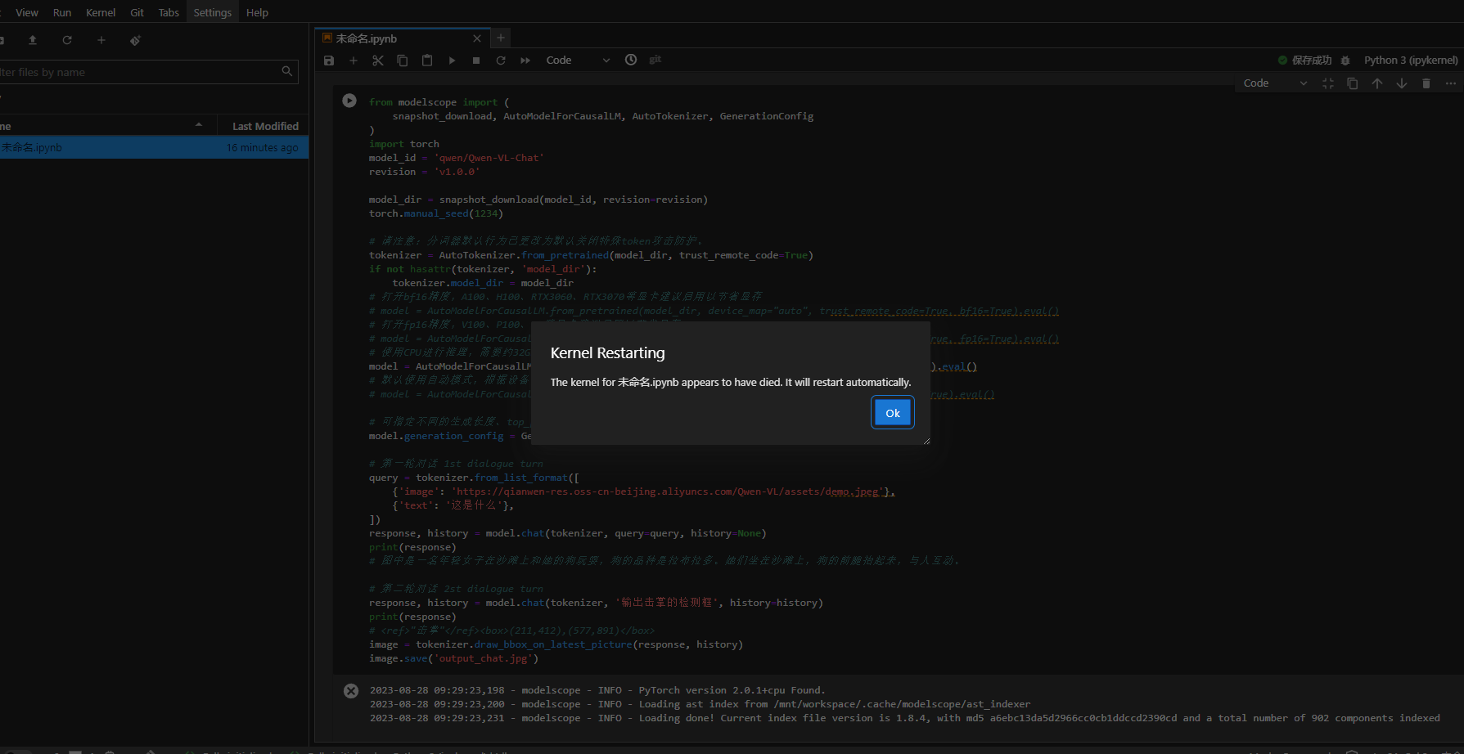The width and height of the screenshot is (1464, 754).
Task: Move this cell up
Action: click(1377, 83)
